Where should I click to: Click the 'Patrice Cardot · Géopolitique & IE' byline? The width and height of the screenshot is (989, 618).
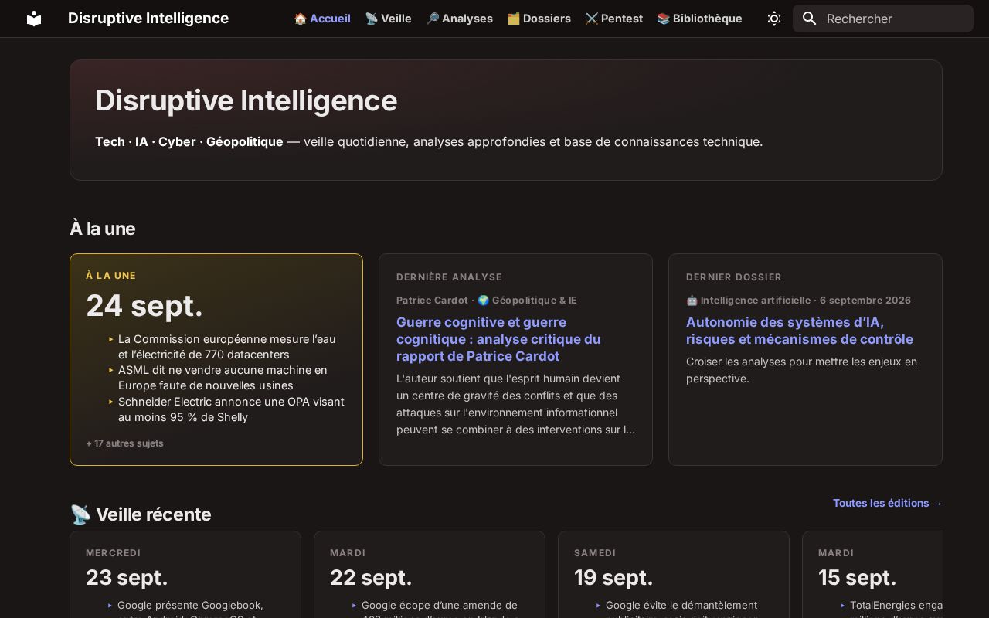coord(487,301)
